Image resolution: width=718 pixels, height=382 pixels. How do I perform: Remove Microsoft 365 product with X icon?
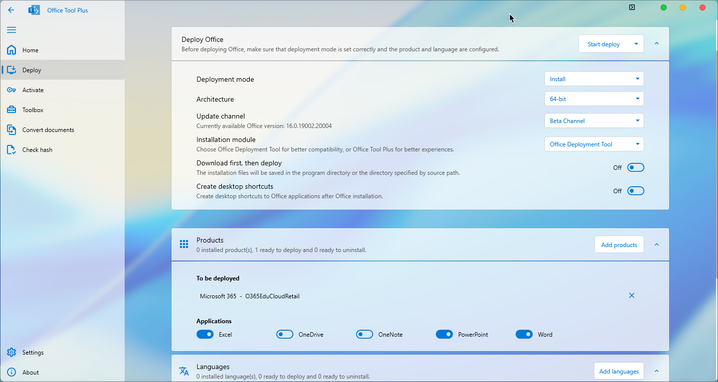click(631, 295)
